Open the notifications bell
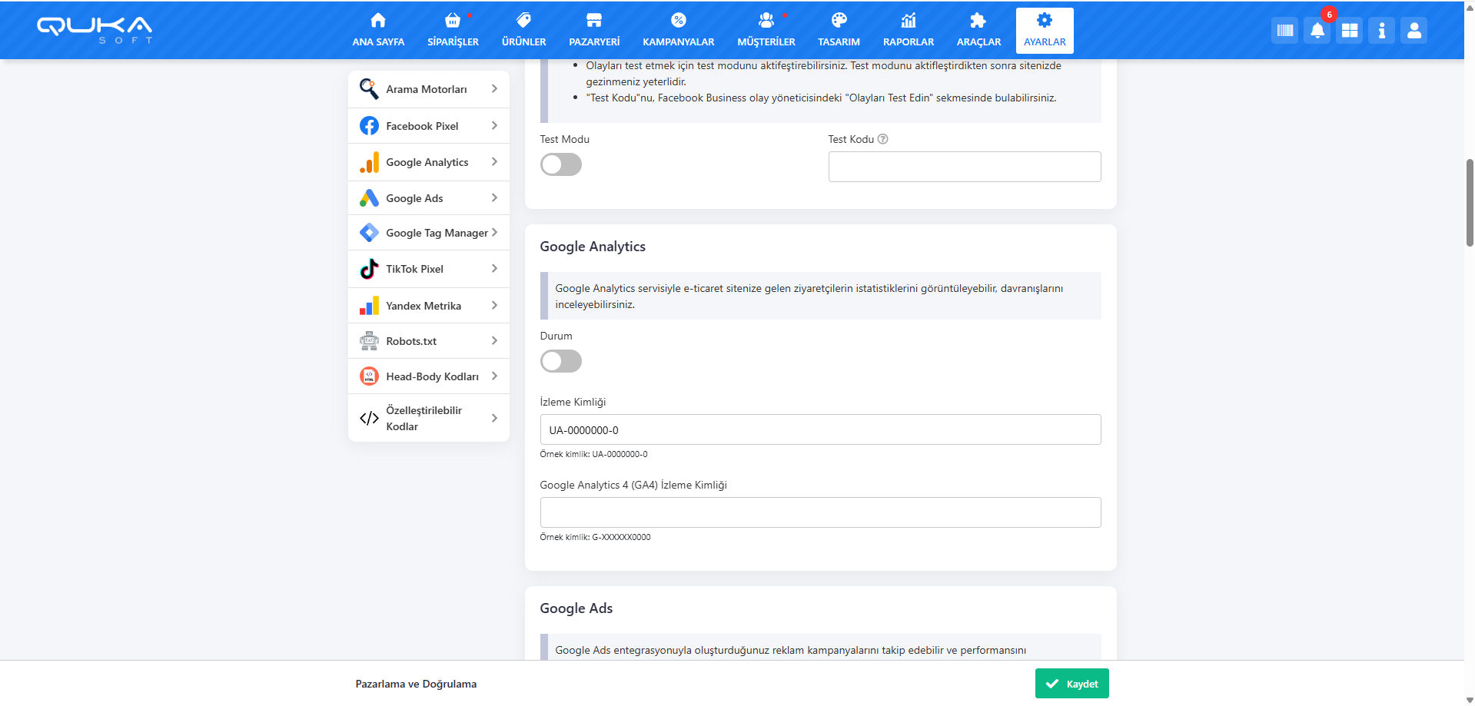 click(x=1317, y=31)
